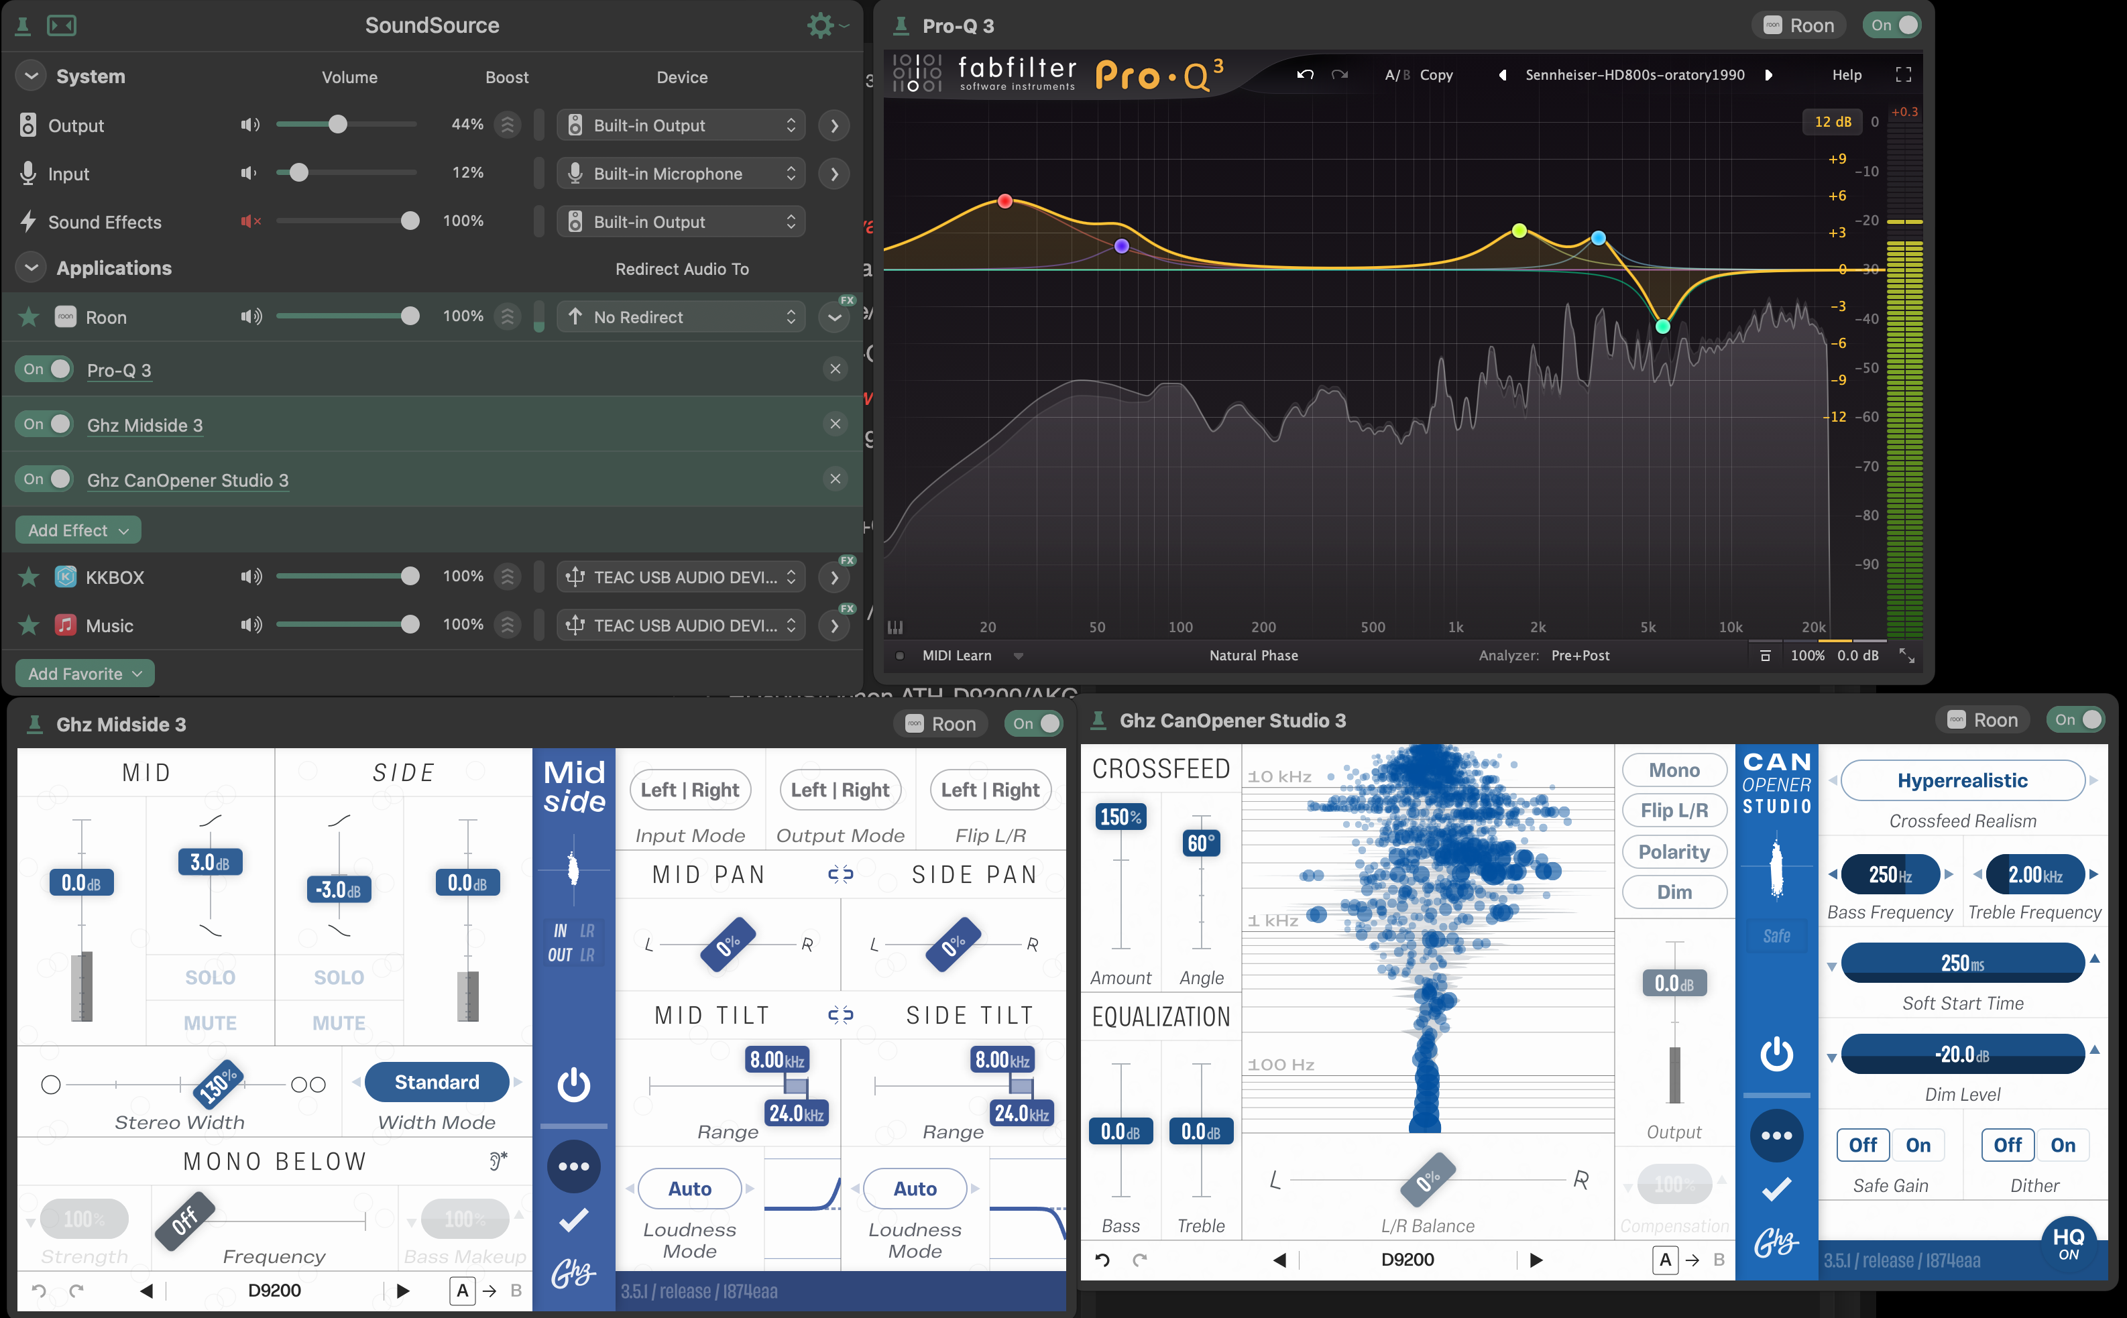The image size is (2127, 1318).
Task: Adjust the Output volume slider
Action: (346, 125)
